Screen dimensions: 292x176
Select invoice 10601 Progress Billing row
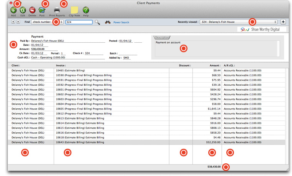tap(146, 90)
